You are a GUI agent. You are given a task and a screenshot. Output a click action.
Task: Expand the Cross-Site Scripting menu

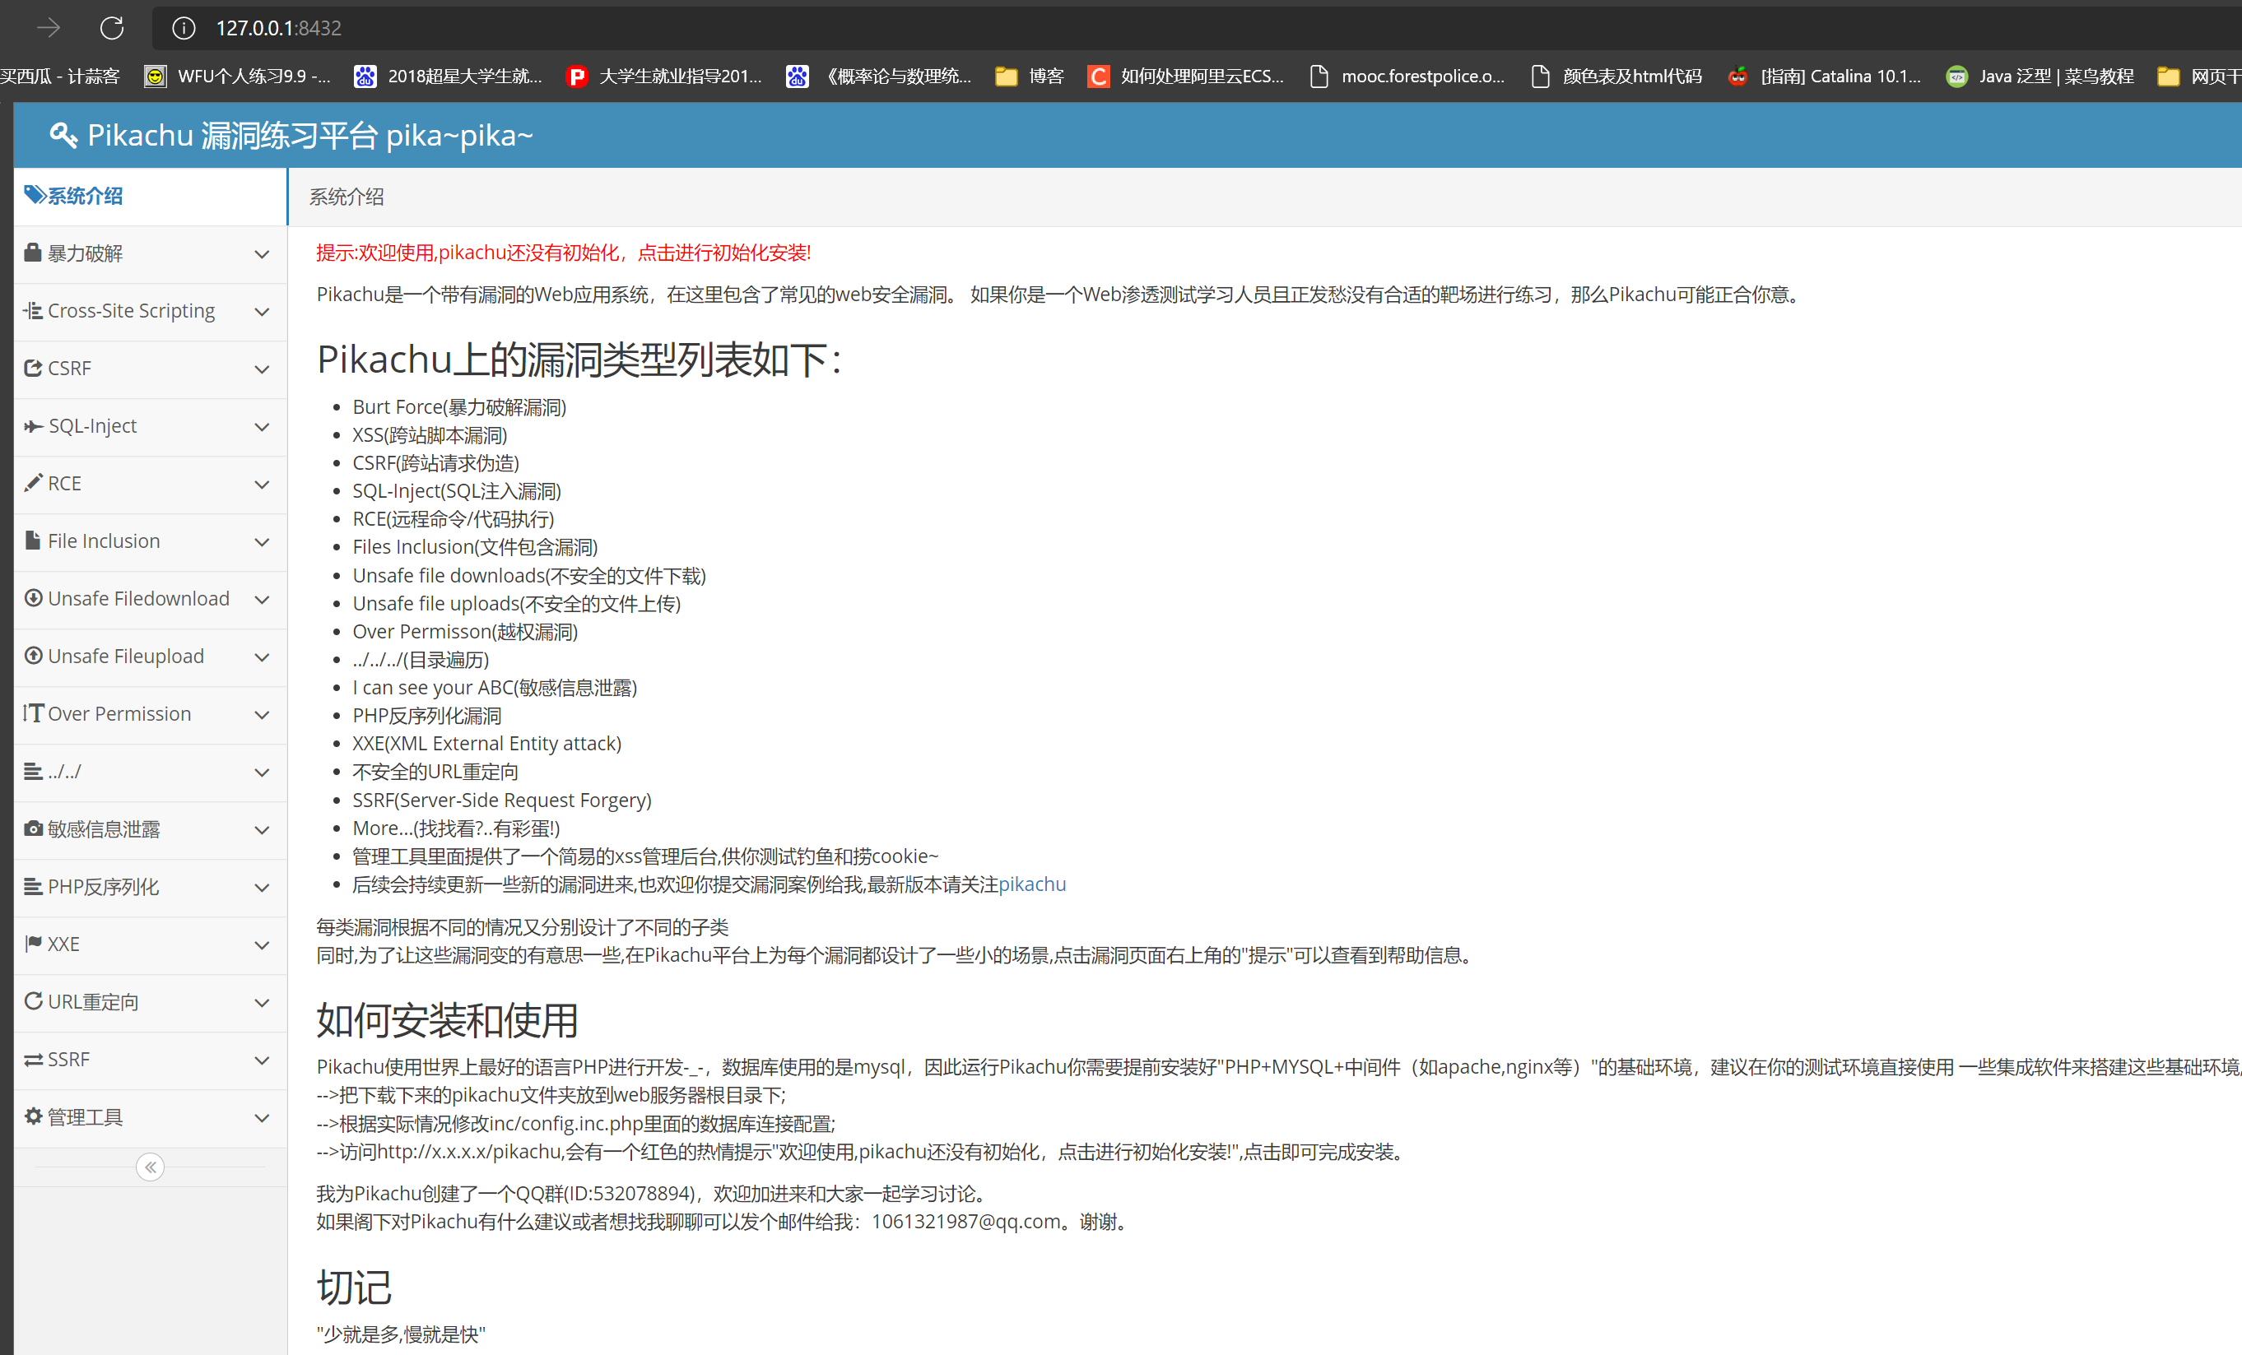[262, 312]
